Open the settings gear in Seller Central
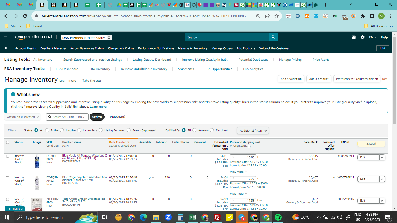Screen dimensions: 397x223 (362, 37)
